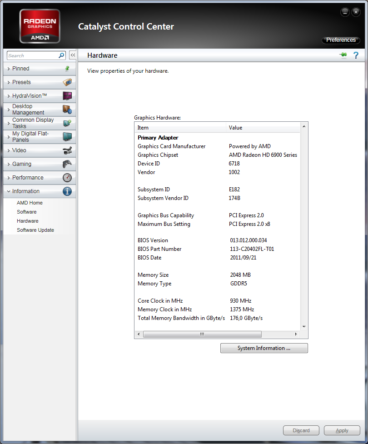
Task: Click the Memory Type value GDDR5
Action: pos(239,284)
